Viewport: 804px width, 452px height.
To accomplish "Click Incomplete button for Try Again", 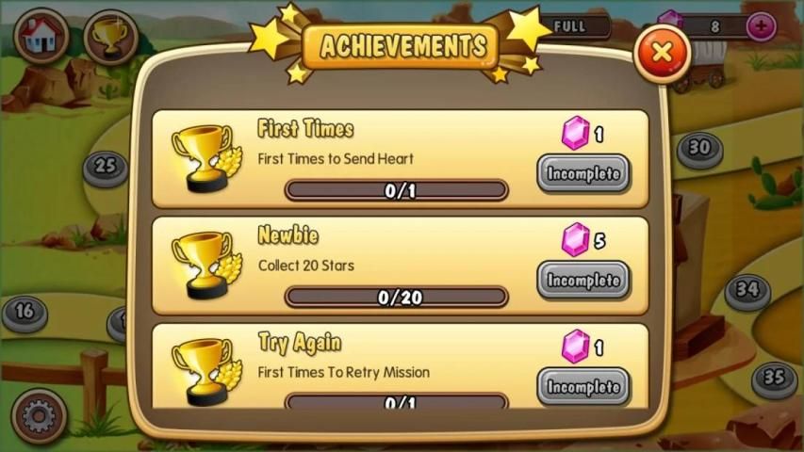I will coord(583,386).
